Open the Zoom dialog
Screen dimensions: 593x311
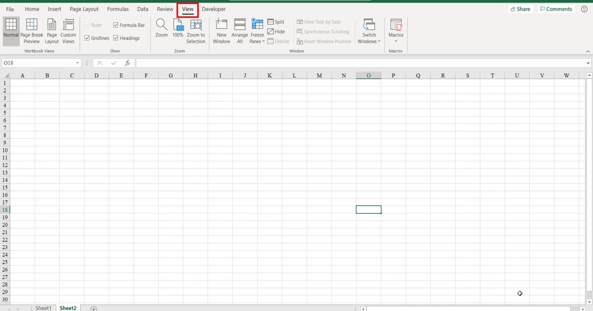[161, 31]
